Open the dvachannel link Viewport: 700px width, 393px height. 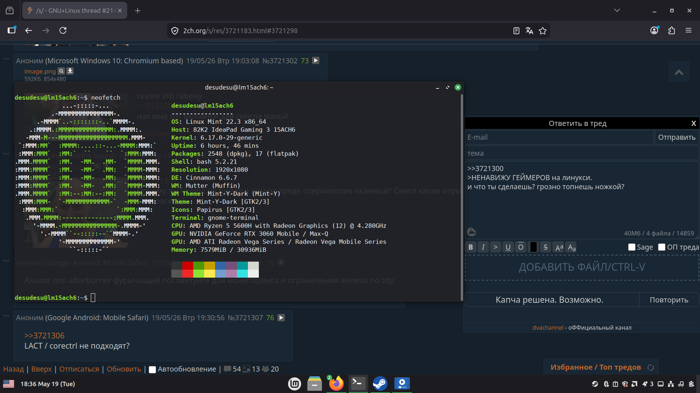pyautogui.click(x=548, y=327)
